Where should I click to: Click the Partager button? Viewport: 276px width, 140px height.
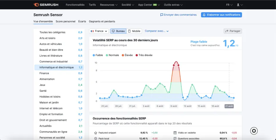(x=233, y=31)
